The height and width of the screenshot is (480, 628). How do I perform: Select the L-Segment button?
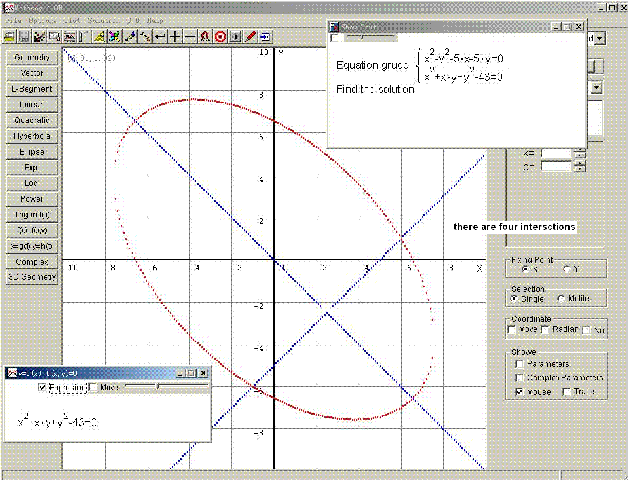32,89
